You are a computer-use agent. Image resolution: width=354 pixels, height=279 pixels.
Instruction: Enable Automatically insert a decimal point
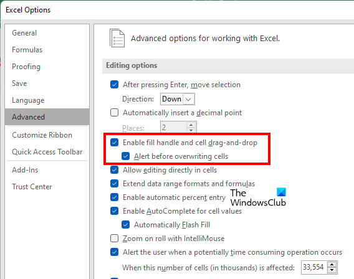[x=114, y=113]
